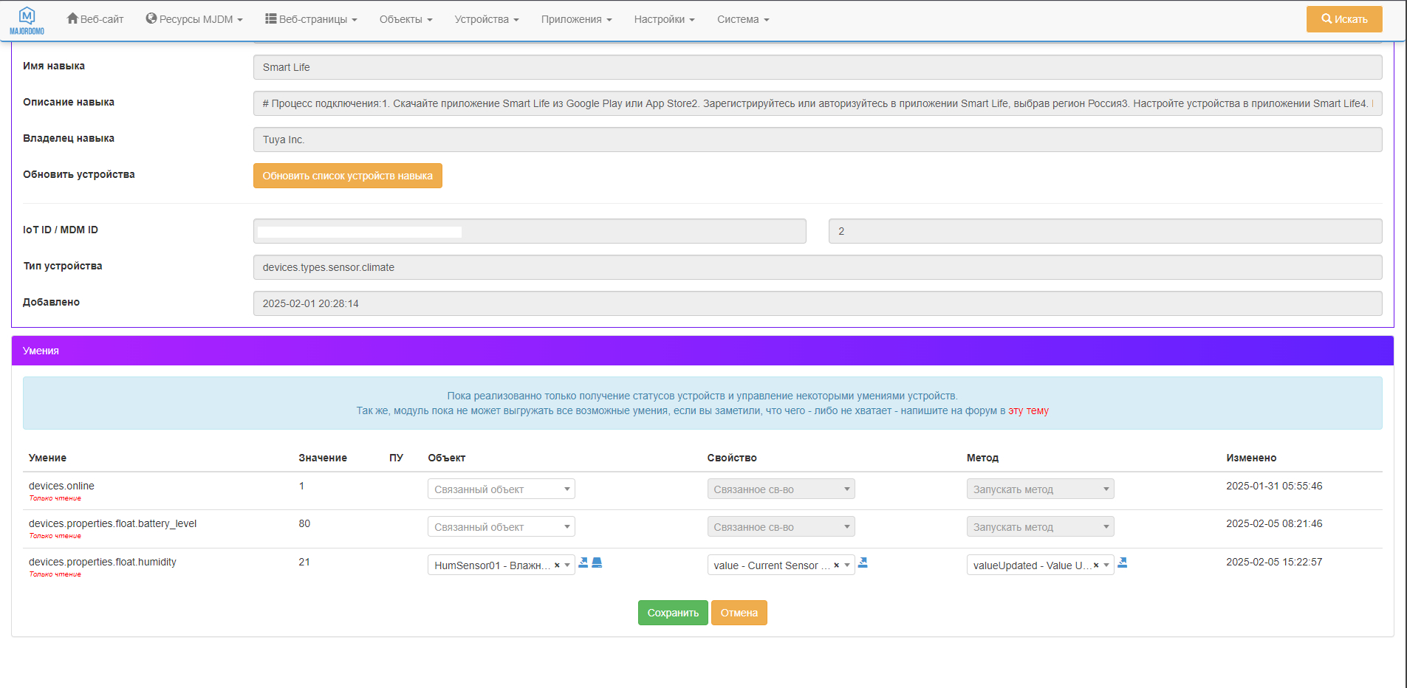Click Обновить список устройств навыка button

point(347,176)
